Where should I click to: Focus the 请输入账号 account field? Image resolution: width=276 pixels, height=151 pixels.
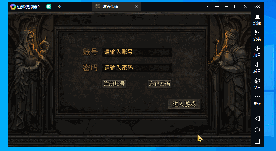pos(137,52)
